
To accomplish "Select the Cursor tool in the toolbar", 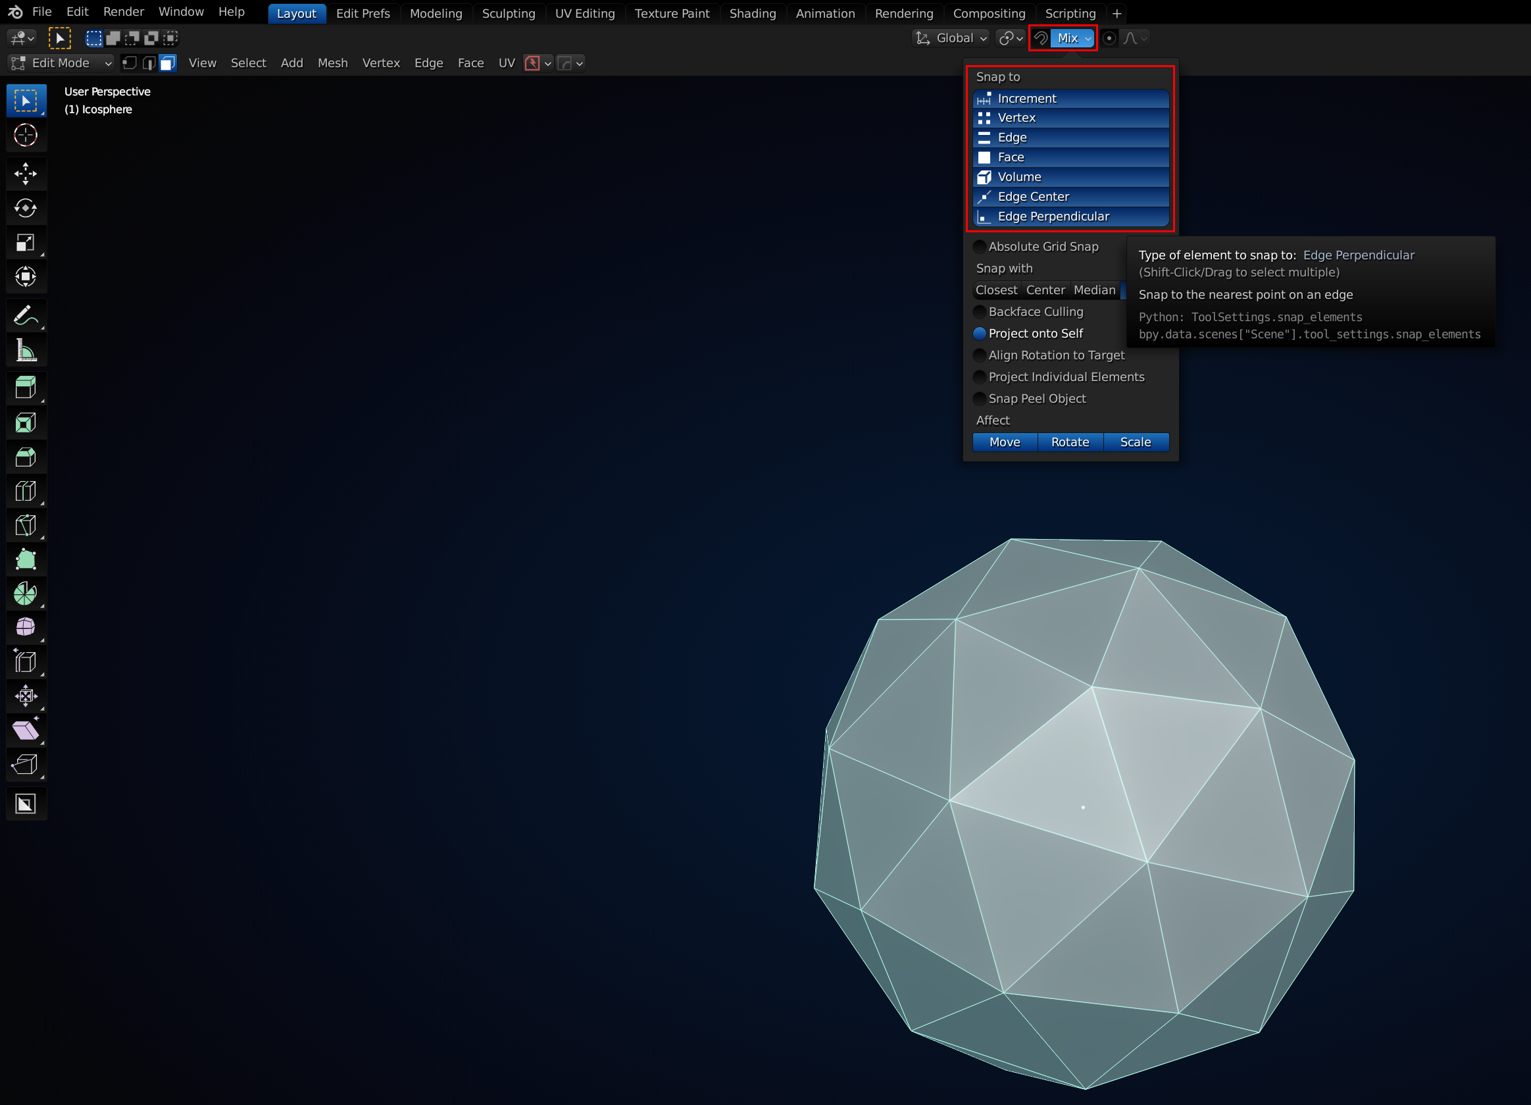I will 26,135.
